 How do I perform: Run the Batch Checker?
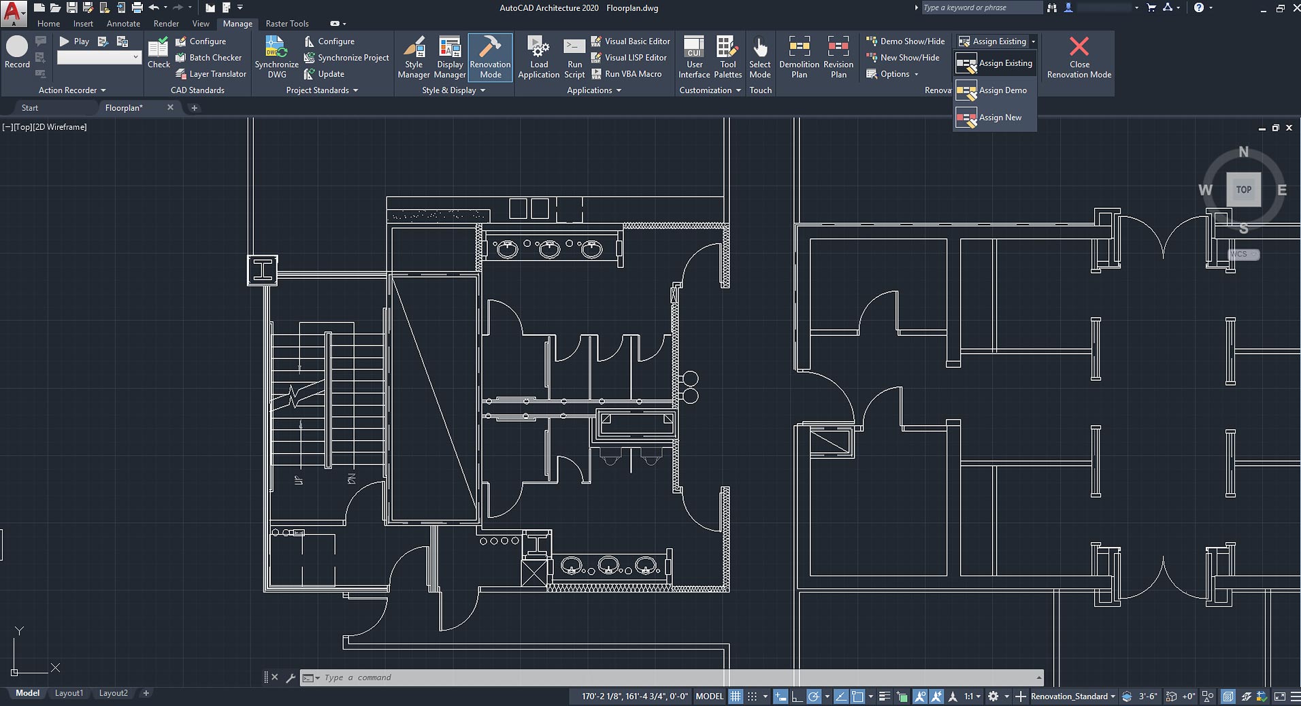210,57
